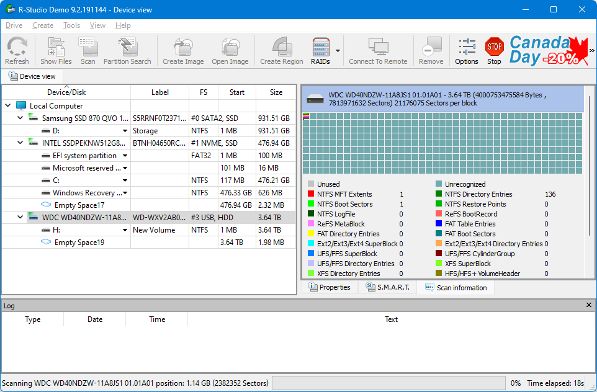Click the Empty Space19 icon
597x392 pixels.
[x=46, y=242]
